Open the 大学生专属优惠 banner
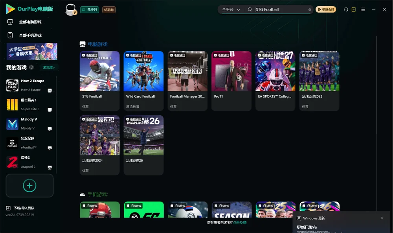Viewport: 393px width, 233px height. [x=32, y=52]
